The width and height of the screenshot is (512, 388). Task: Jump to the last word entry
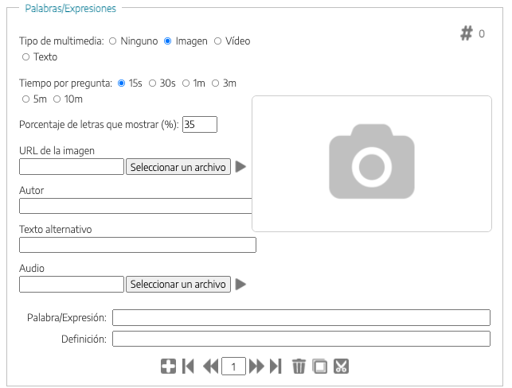276,366
